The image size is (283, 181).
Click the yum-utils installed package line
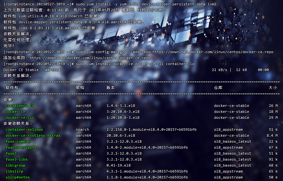[x=52, y=16]
